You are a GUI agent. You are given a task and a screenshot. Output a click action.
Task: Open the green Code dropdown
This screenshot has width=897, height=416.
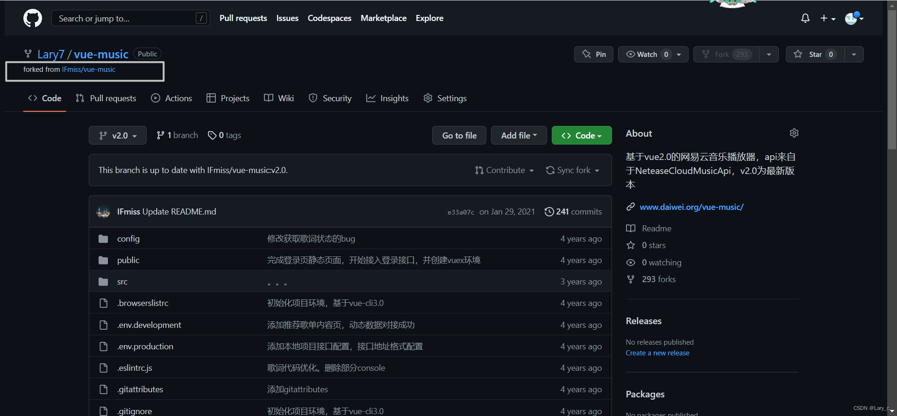pyautogui.click(x=582, y=135)
